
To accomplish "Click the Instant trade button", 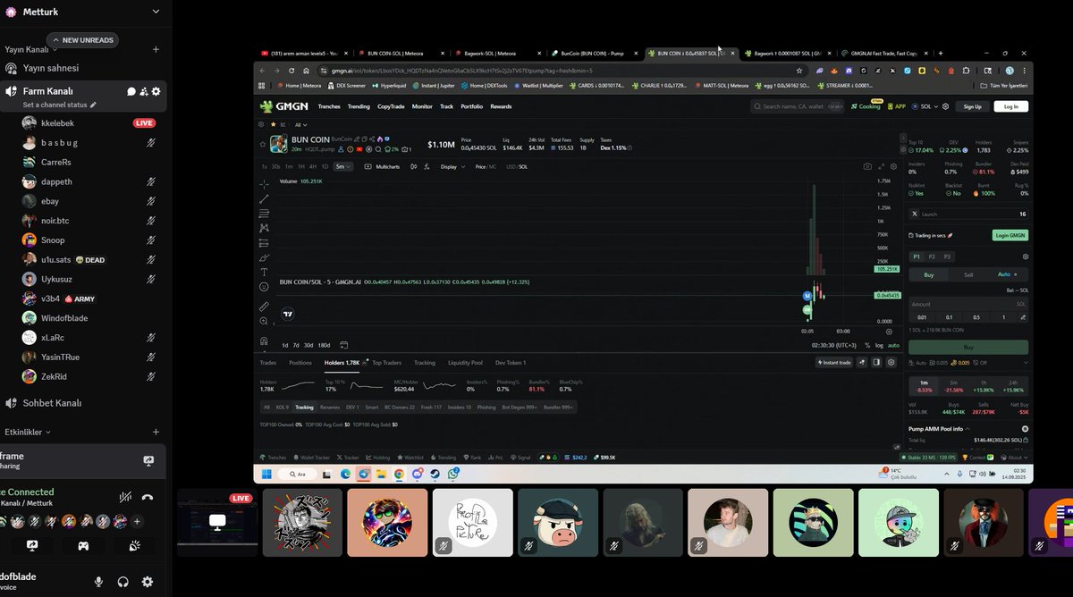I will pos(834,363).
